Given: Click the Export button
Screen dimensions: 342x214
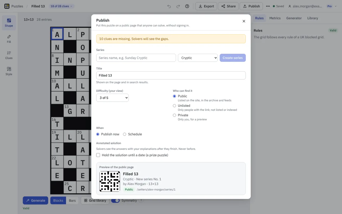Looking at the screenshot, I should [x=206, y=6].
